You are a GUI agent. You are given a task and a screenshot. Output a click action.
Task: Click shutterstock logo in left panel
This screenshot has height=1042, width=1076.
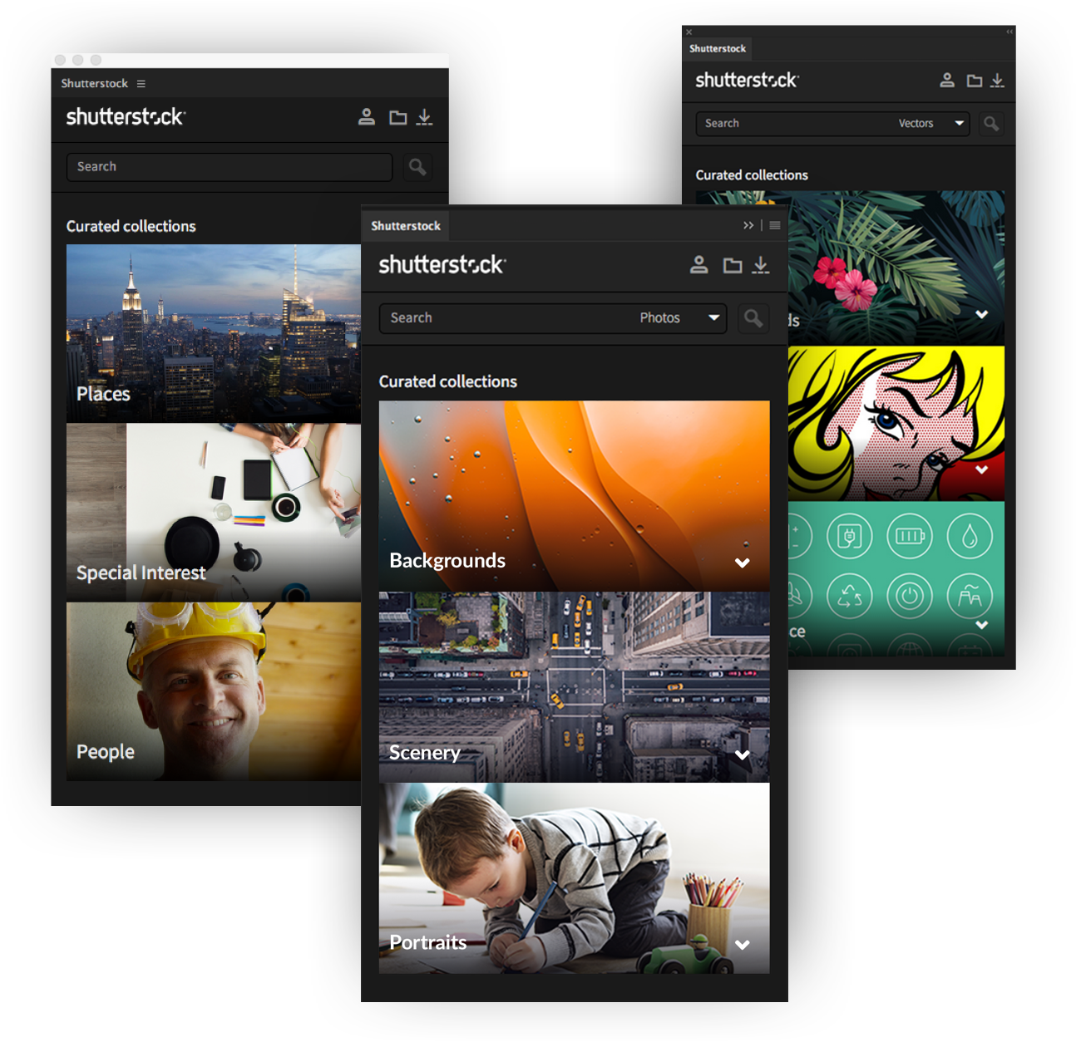pos(126,117)
